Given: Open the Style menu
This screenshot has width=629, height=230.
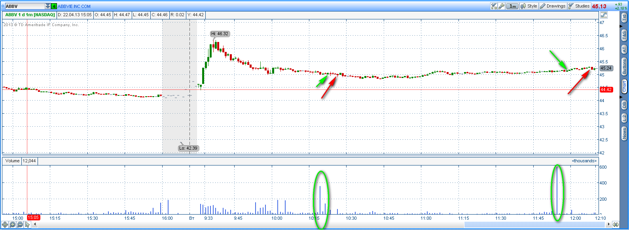Looking at the screenshot, I should pyautogui.click(x=529, y=6).
